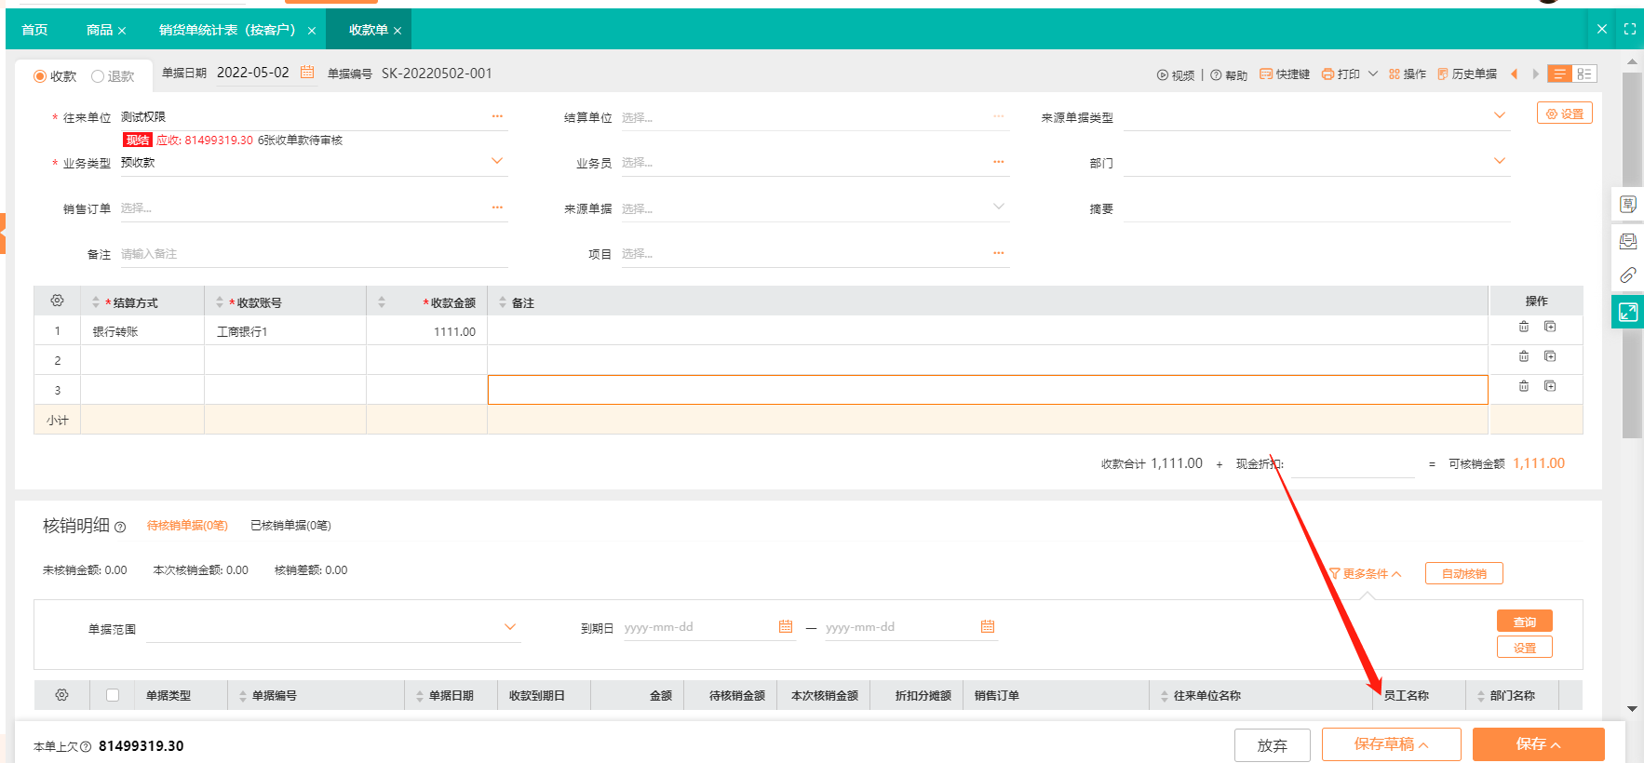
Task: Select the 退款 radio button
Action: [x=98, y=76]
